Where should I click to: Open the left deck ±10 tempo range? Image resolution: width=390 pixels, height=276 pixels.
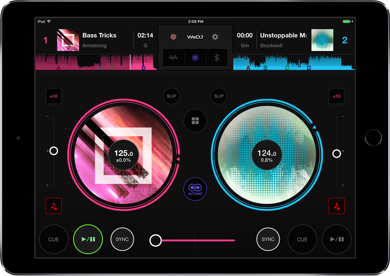click(x=54, y=96)
